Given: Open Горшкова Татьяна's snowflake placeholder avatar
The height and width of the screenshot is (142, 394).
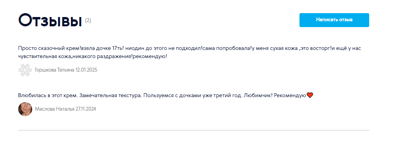Looking at the screenshot, I should point(25,70).
